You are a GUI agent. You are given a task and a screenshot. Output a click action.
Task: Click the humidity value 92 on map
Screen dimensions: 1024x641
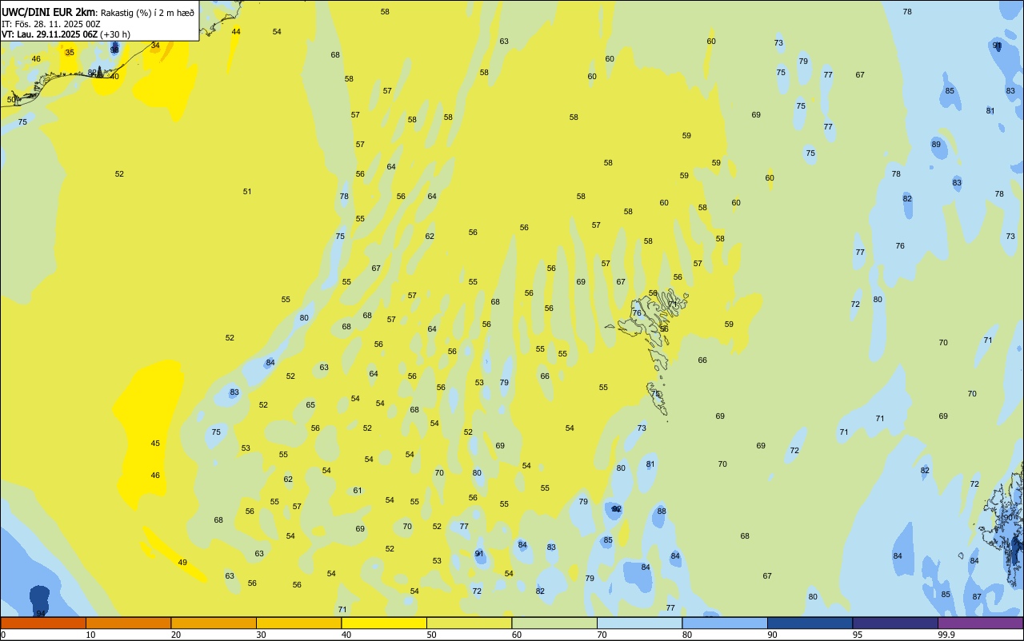[x=616, y=508]
